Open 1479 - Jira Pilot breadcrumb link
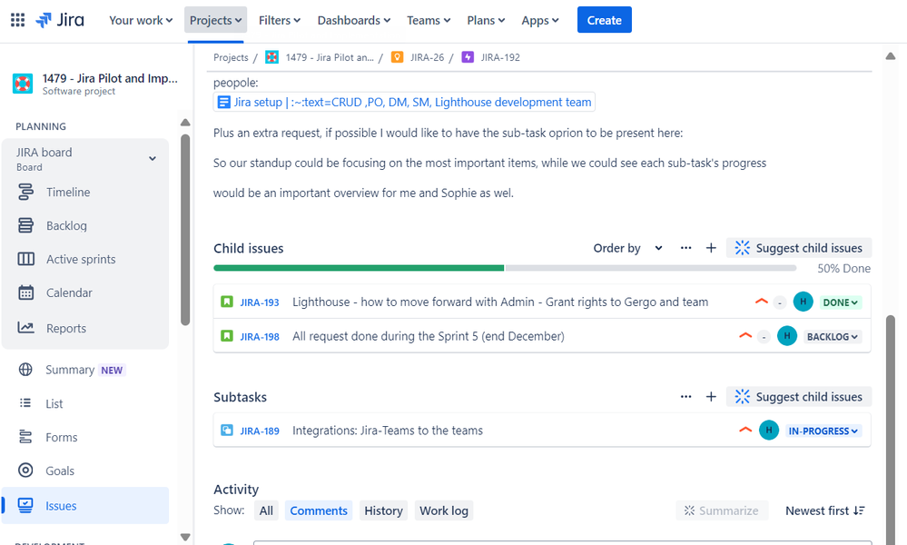This screenshot has width=907, height=545. 330,57
